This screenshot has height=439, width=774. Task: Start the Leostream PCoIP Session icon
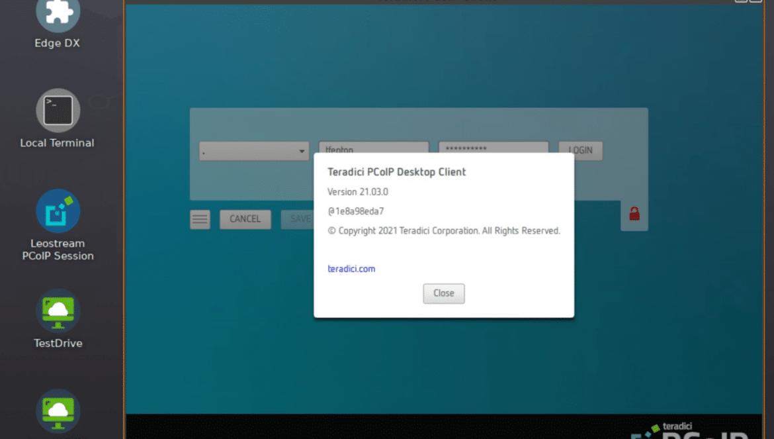coord(58,211)
